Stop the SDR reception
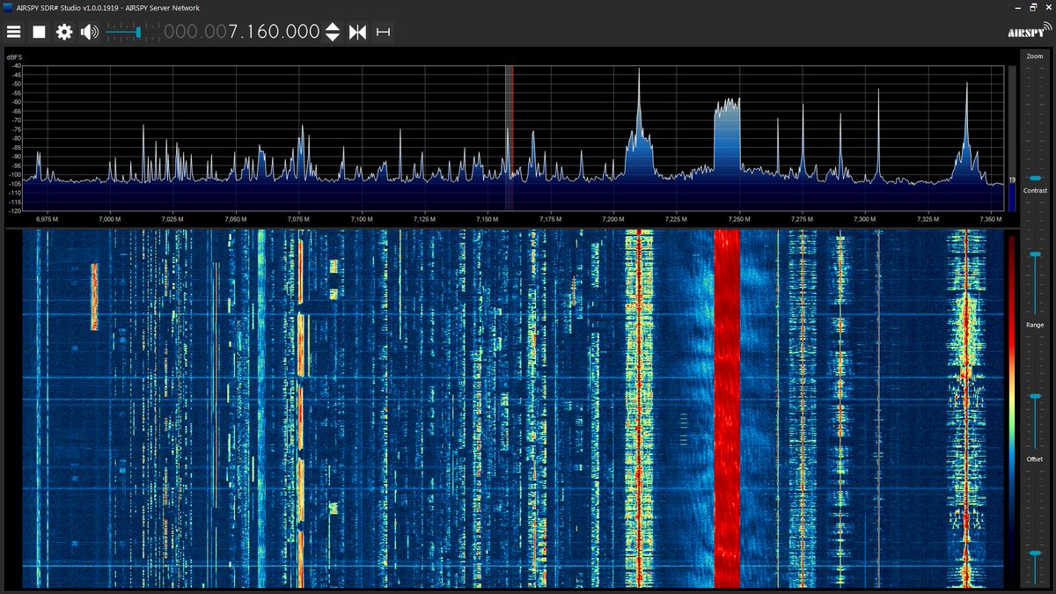Viewport: 1056px width, 594px height. [x=39, y=31]
